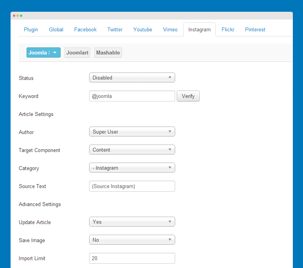Expand the Target Component dropdown
Viewport: 303px width, 268px height.
pos(132,150)
